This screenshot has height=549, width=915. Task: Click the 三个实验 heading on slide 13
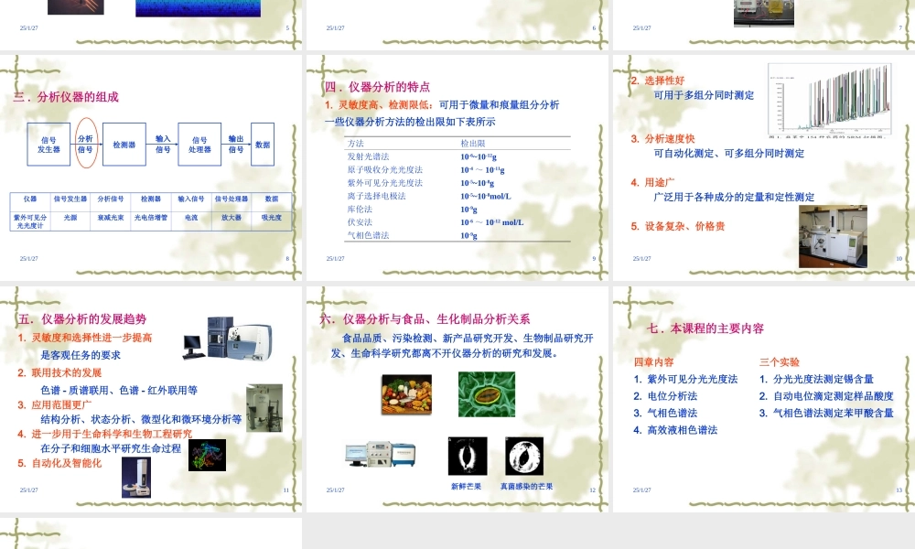pos(780,362)
